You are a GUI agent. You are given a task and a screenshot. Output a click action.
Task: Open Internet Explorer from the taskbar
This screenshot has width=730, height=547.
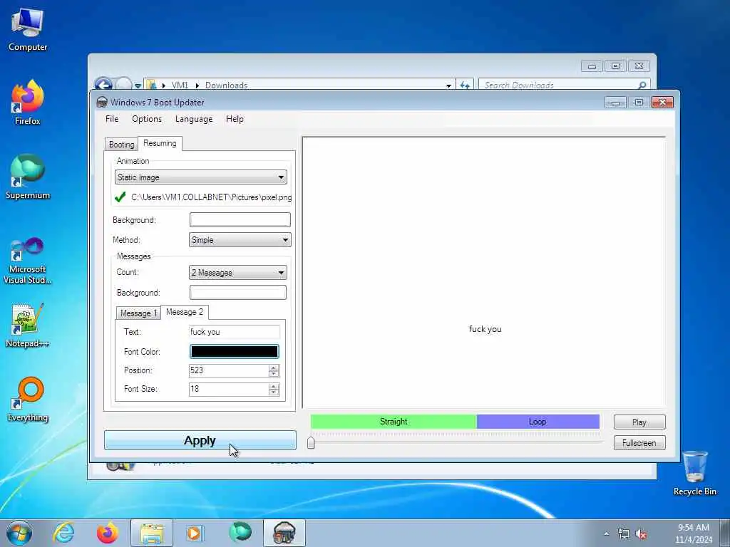63,533
